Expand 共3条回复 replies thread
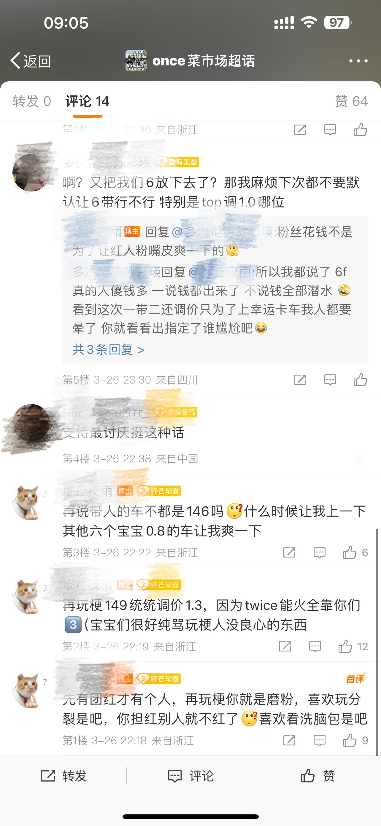The width and height of the screenshot is (381, 826). click(x=108, y=349)
